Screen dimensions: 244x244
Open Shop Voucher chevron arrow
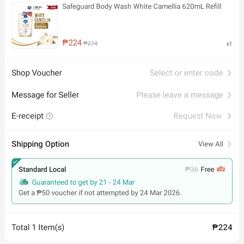click(229, 73)
